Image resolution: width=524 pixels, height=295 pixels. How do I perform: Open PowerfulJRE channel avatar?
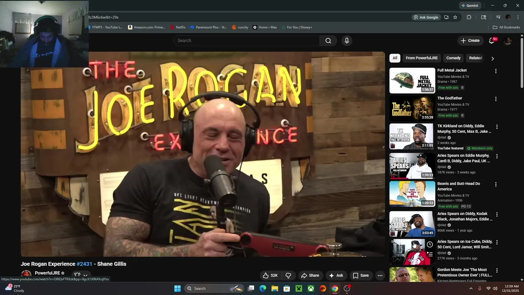point(26,274)
